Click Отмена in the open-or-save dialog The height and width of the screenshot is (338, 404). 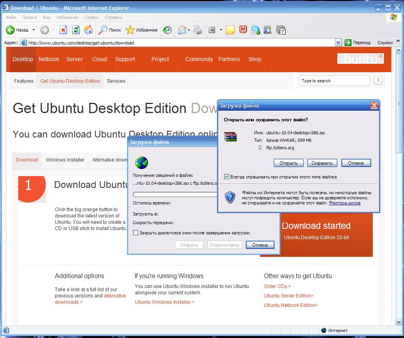point(356,163)
